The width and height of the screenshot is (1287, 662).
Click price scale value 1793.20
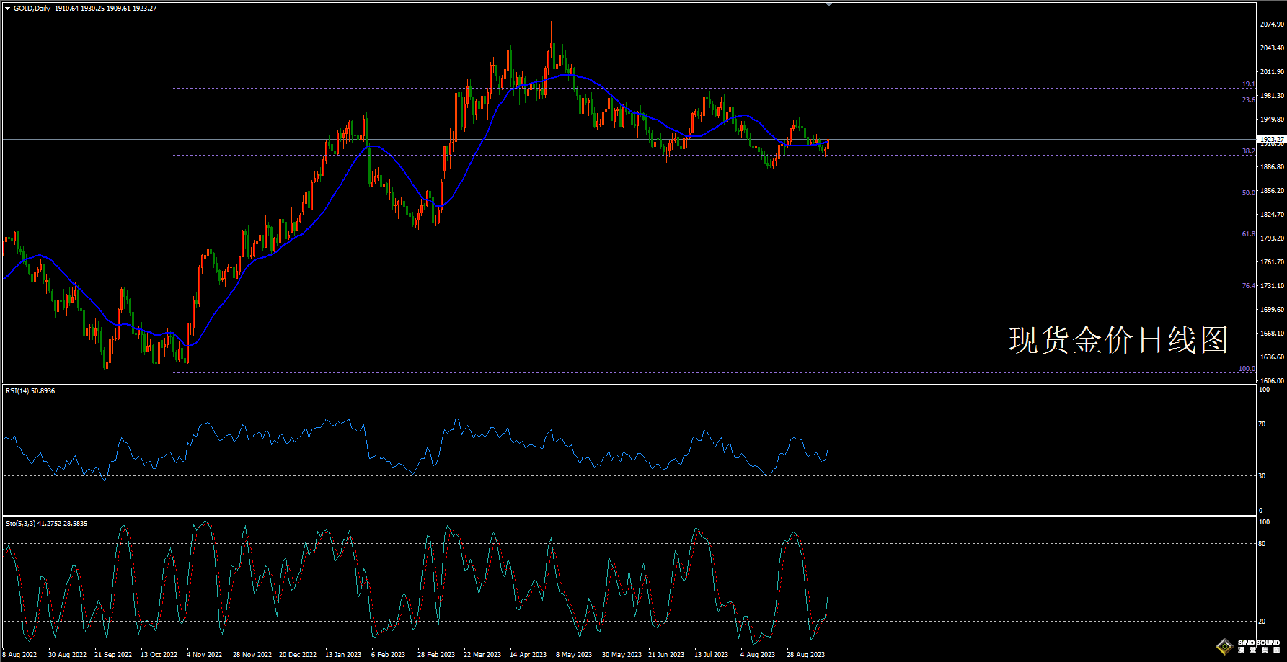point(1272,238)
